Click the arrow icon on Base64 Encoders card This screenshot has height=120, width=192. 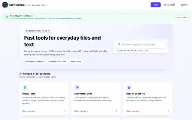tap(169, 111)
